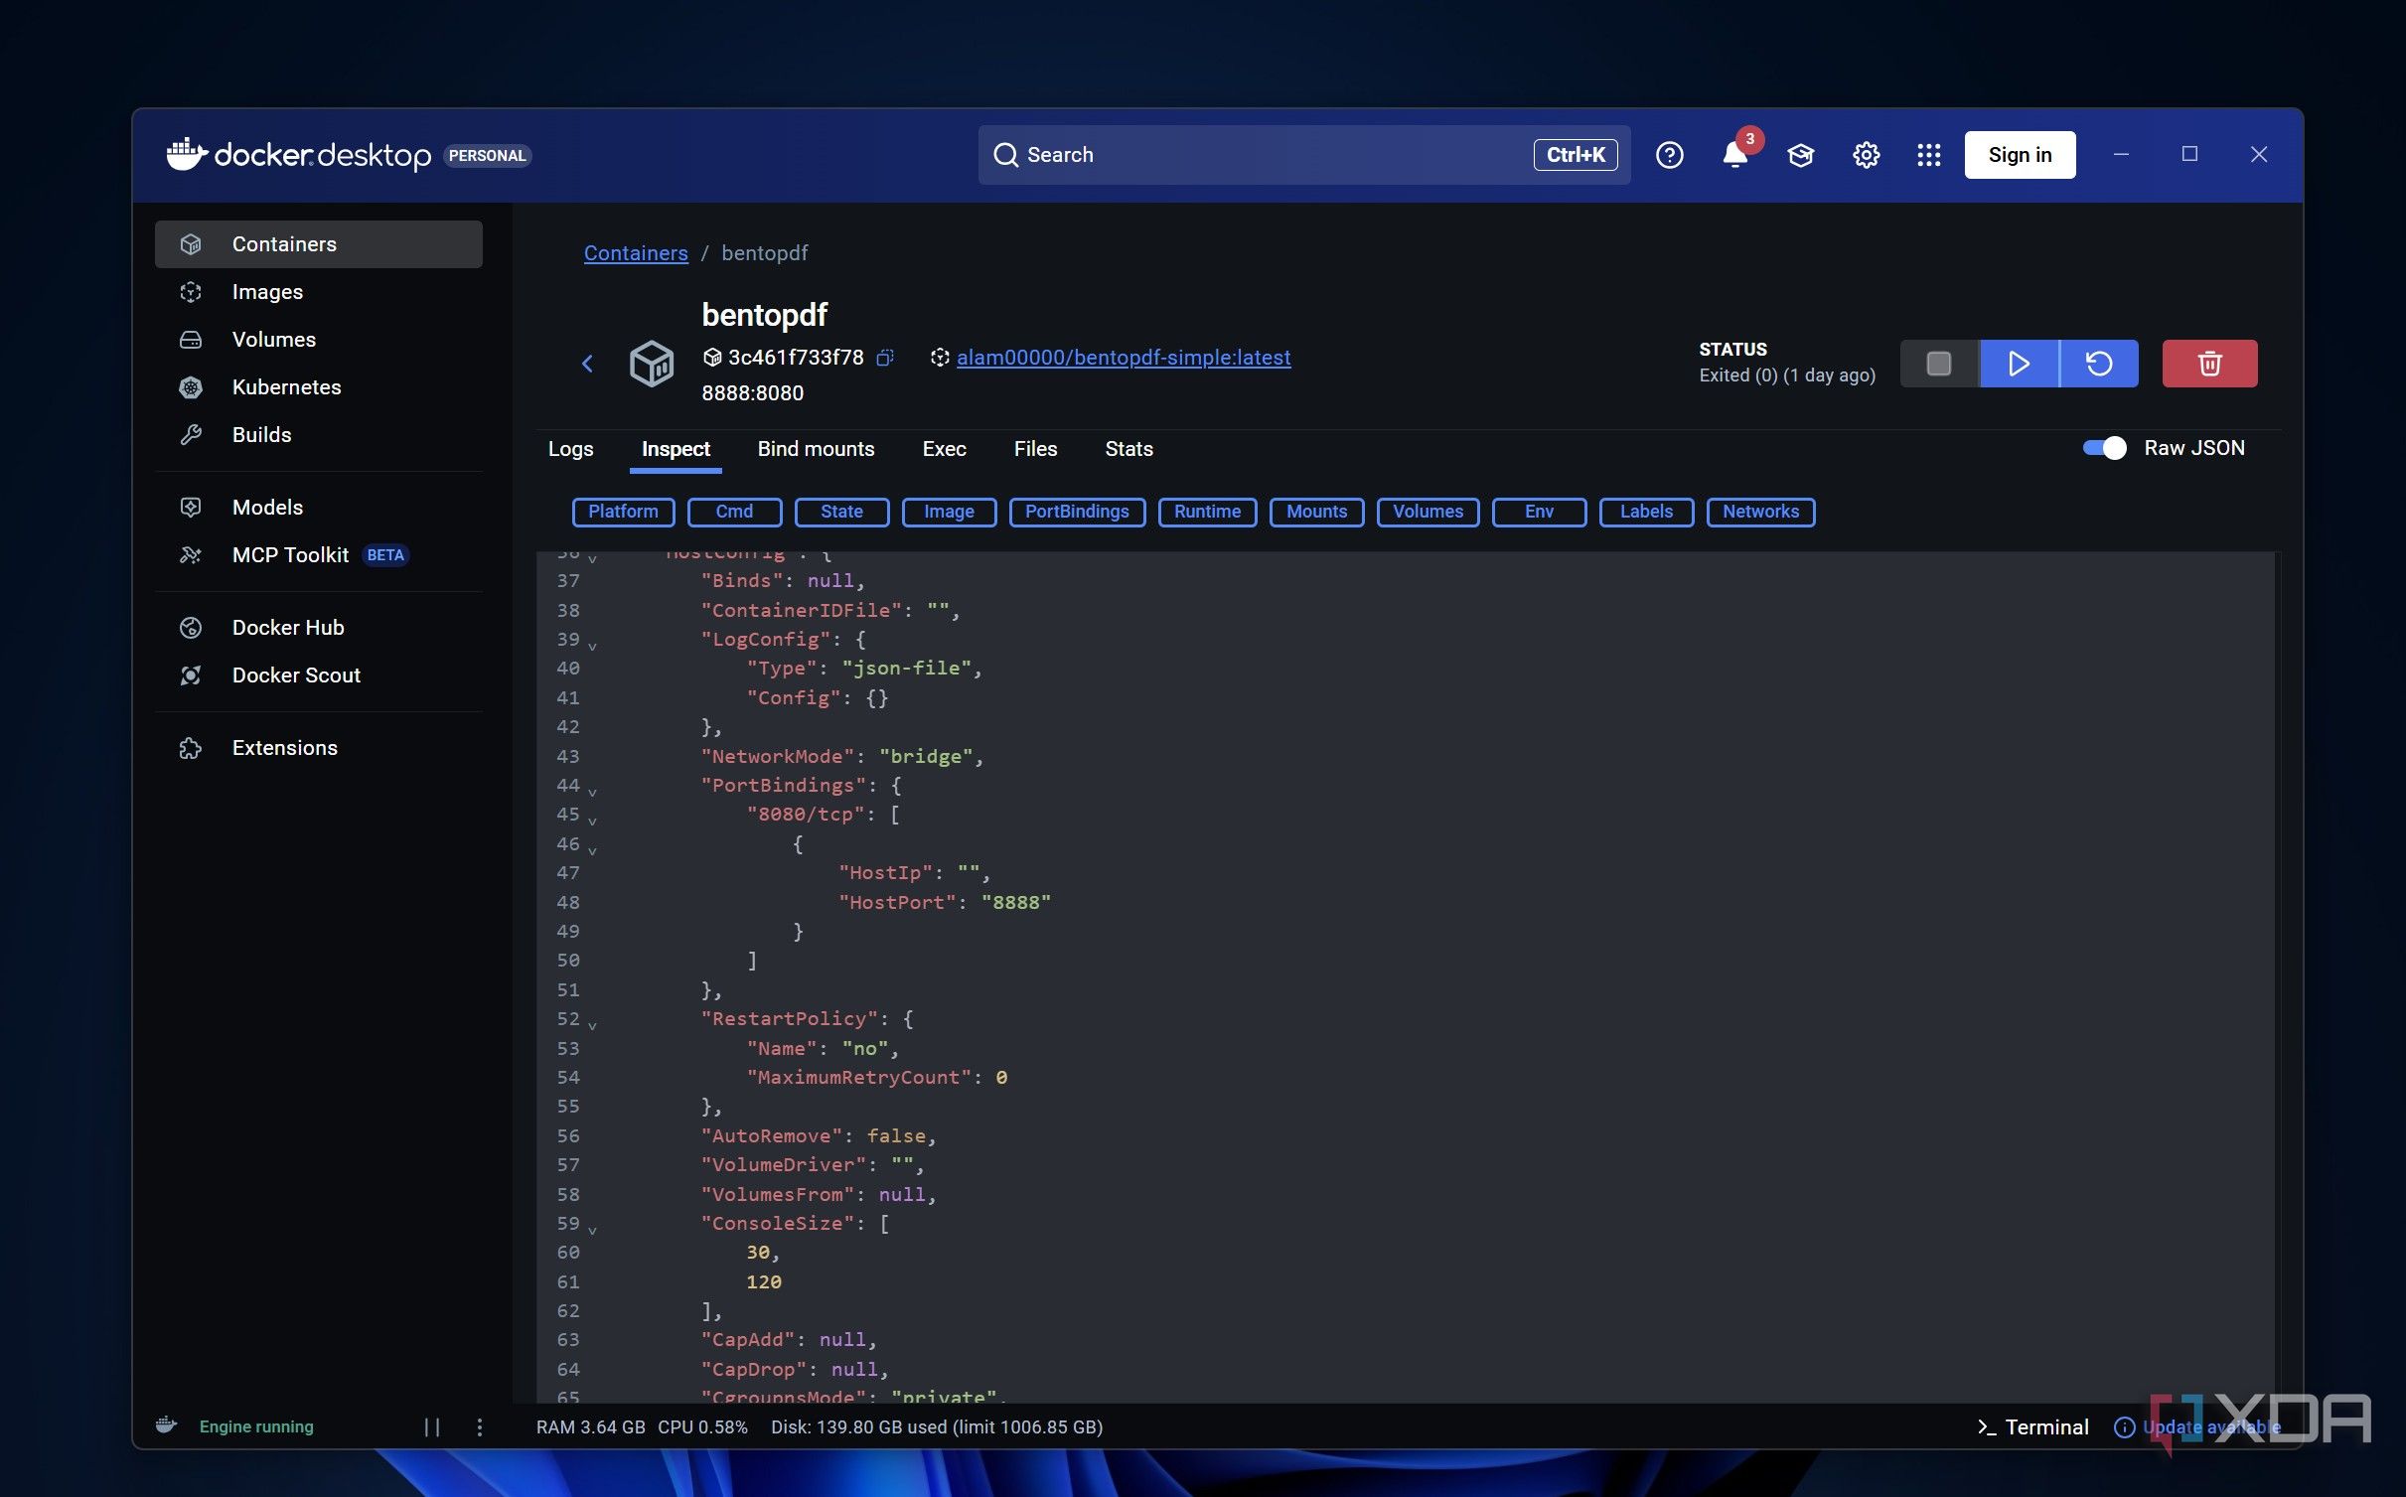Open Docker Scout in the sidebar

click(318, 675)
